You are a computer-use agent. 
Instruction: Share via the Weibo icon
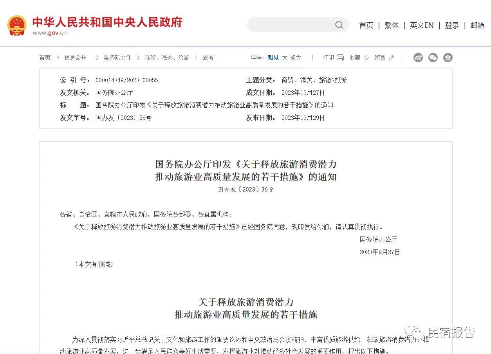[418, 58]
